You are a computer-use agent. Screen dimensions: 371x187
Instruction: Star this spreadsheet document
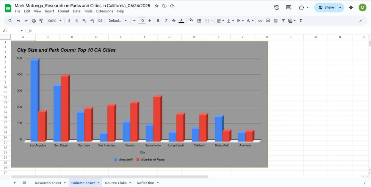tap(157, 6)
